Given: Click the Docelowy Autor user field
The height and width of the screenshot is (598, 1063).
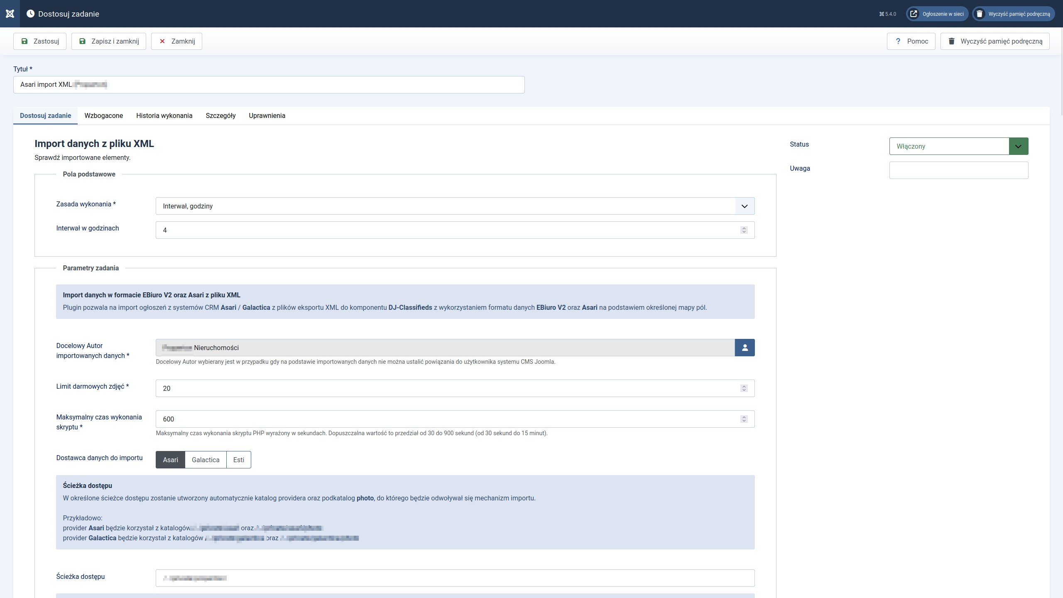Looking at the screenshot, I should [x=445, y=348].
